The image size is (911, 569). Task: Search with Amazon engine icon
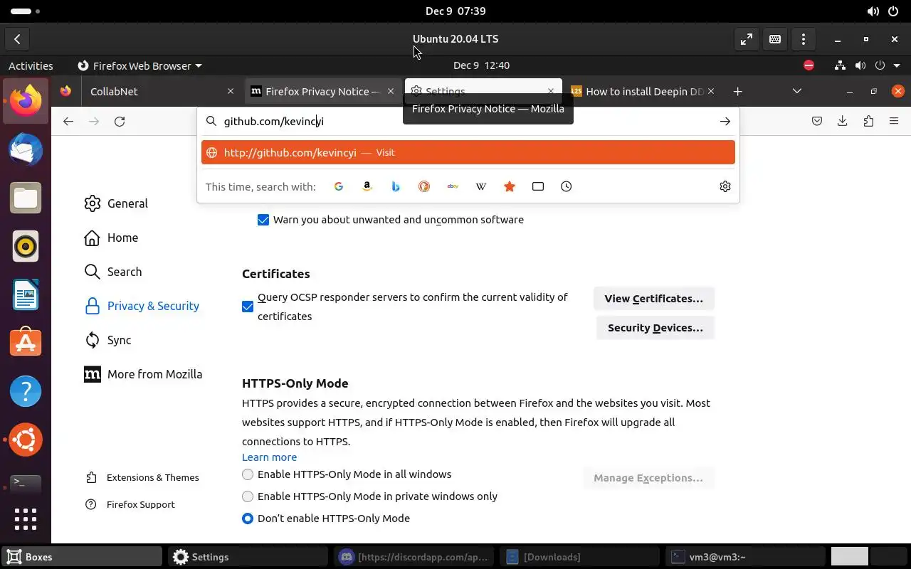[367, 186]
